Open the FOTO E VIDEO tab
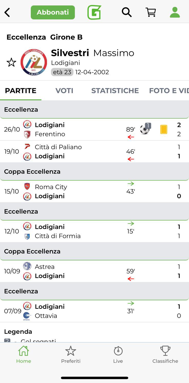 (x=169, y=91)
